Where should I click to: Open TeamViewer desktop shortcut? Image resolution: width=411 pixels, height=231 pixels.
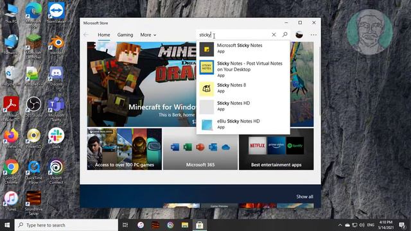[x=56, y=13]
